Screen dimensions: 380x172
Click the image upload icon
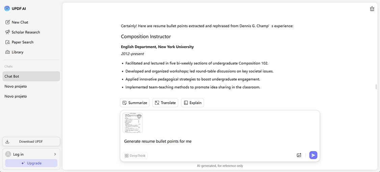click(x=299, y=155)
